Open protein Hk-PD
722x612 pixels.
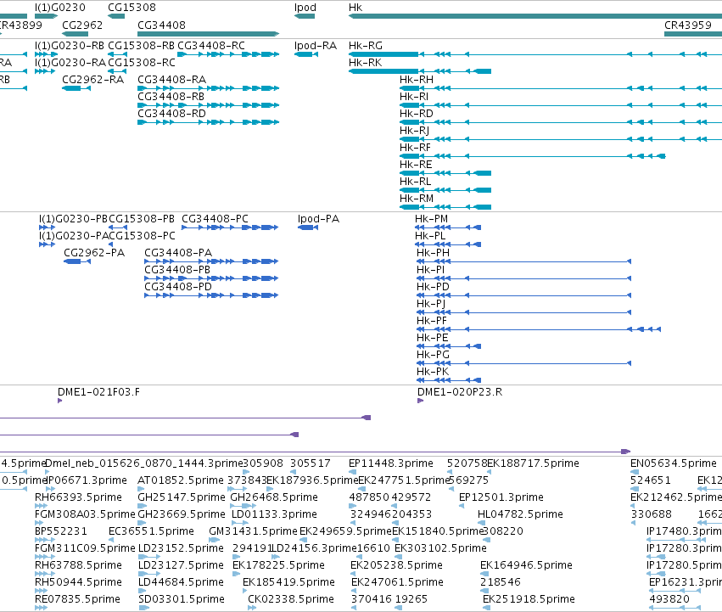(433, 287)
